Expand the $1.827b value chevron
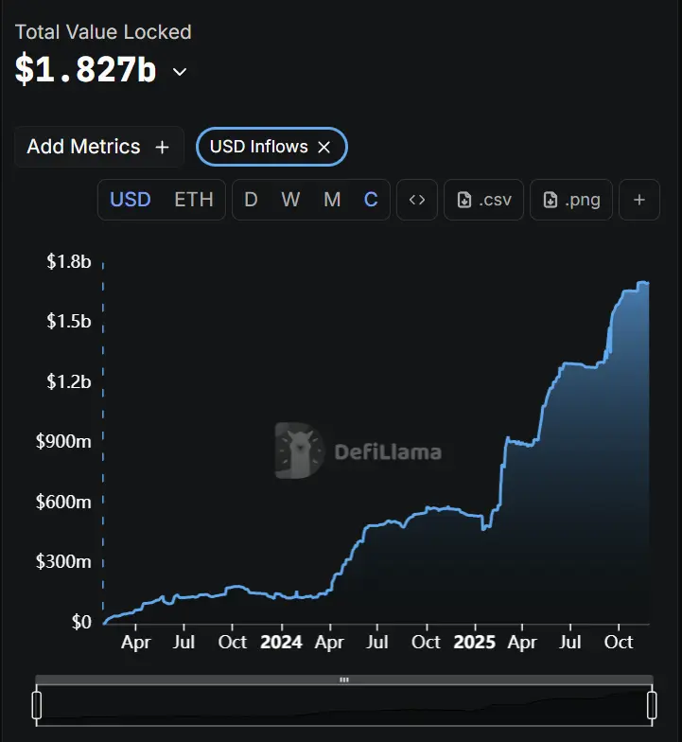This screenshot has height=742, width=682. (180, 72)
